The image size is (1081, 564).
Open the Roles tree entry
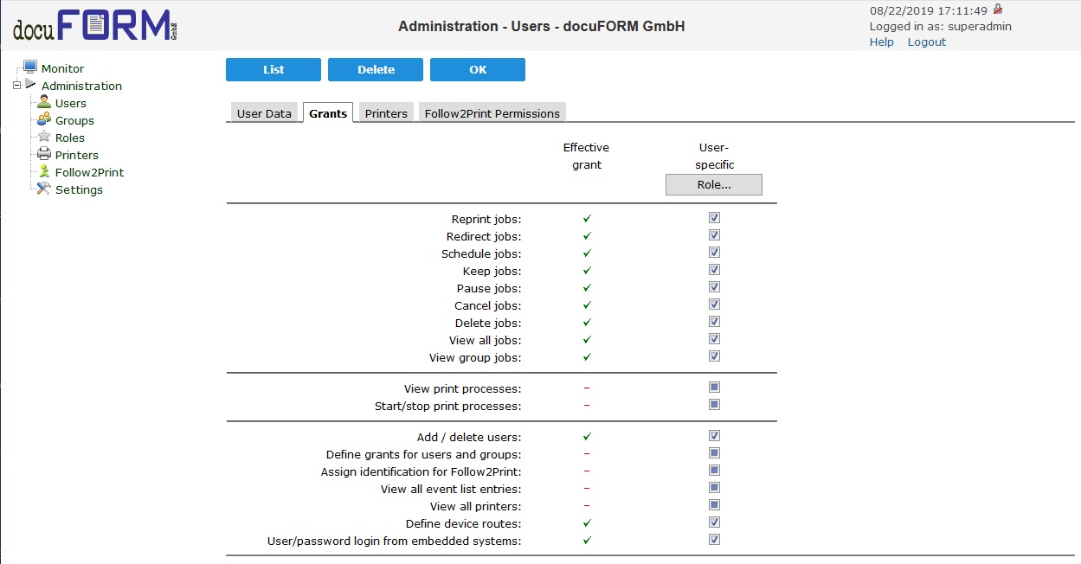70,138
